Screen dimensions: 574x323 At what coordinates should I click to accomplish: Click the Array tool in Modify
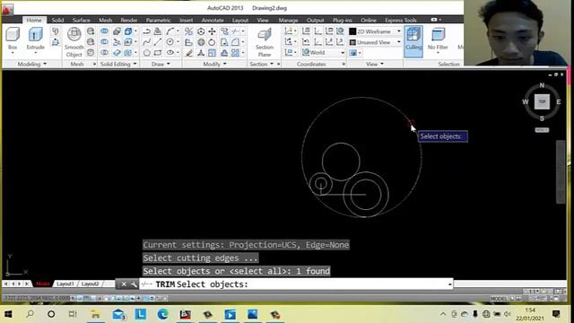tap(235, 53)
